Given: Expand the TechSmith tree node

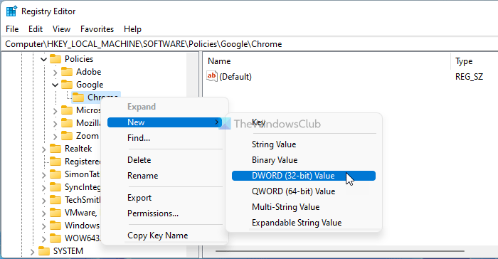Looking at the screenshot, I should 44,200.
